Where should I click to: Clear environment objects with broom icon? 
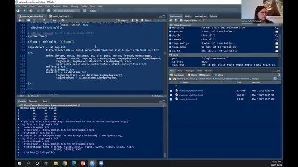tap(203, 20)
